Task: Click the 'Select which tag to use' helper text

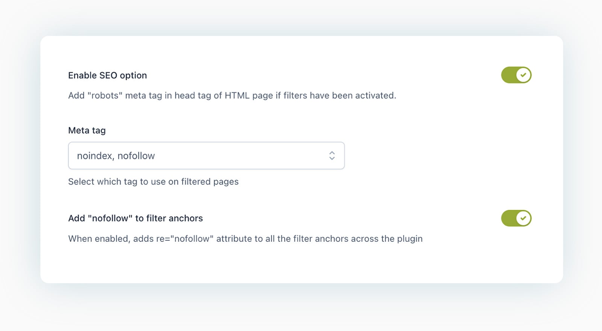Action: (153, 182)
